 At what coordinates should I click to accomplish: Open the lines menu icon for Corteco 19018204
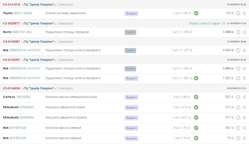tap(244, 97)
